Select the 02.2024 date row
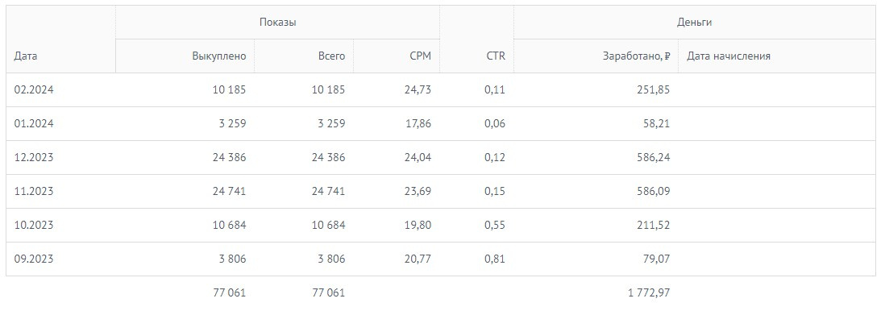This screenshot has height=311, width=885. tap(441, 89)
